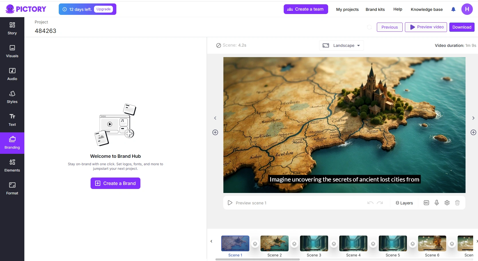Open the Visuals sidebar panel
This screenshot has height=261, width=478.
pyautogui.click(x=12, y=51)
